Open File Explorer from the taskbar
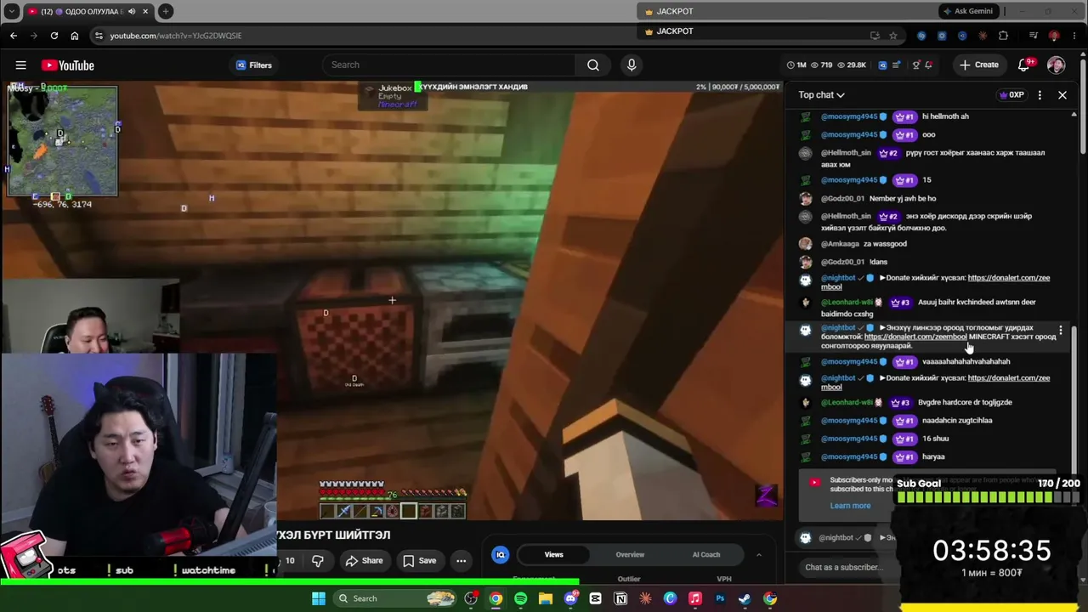Image resolution: width=1088 pixels, height=612 pixels. click(546, 598)
